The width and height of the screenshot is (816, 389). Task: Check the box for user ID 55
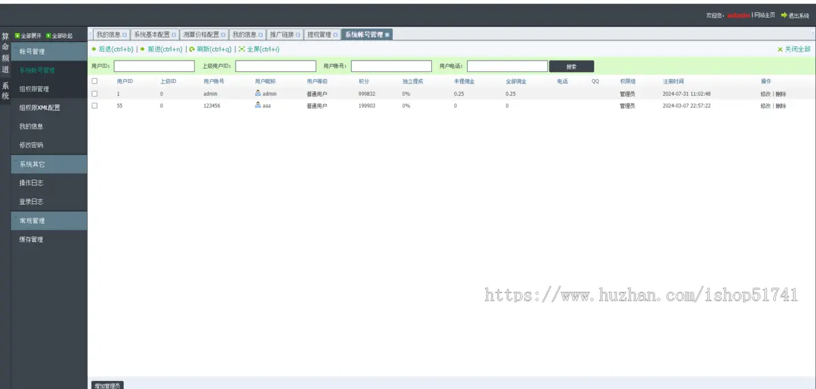(x=95, y=105)
